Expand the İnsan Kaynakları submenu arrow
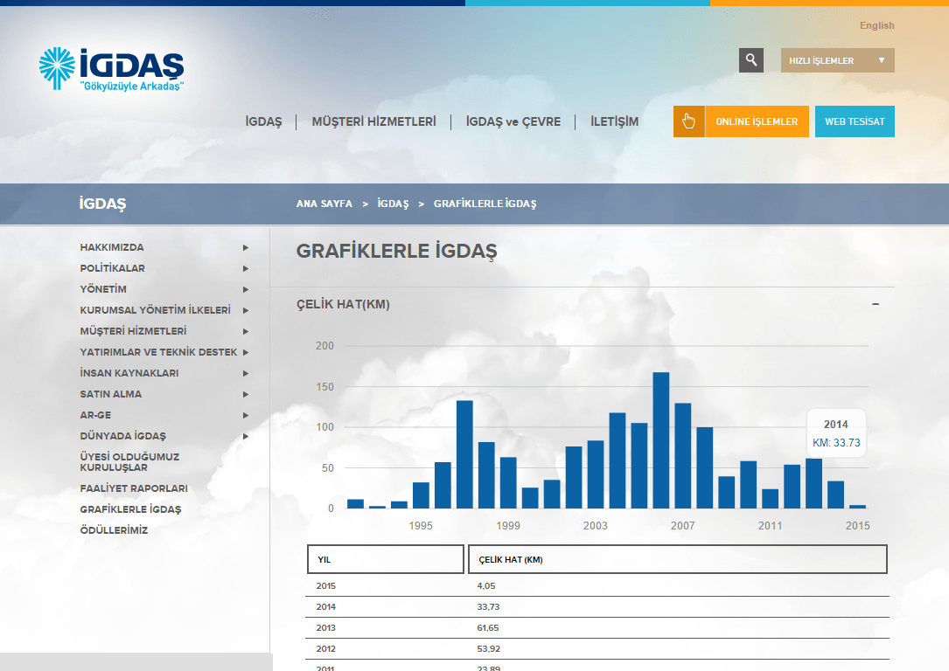949x671 pixels. (x=246, y=374)
